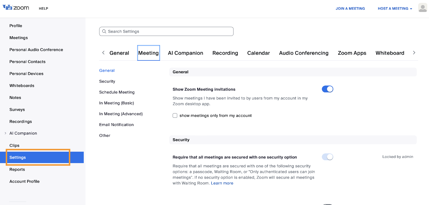Open the Audio Conferencing tab
Image resolution: width=429 pixels, height=205 pixels.
[304, 53]
